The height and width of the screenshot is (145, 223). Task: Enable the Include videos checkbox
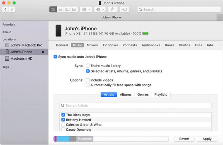(x=88, y=80)
